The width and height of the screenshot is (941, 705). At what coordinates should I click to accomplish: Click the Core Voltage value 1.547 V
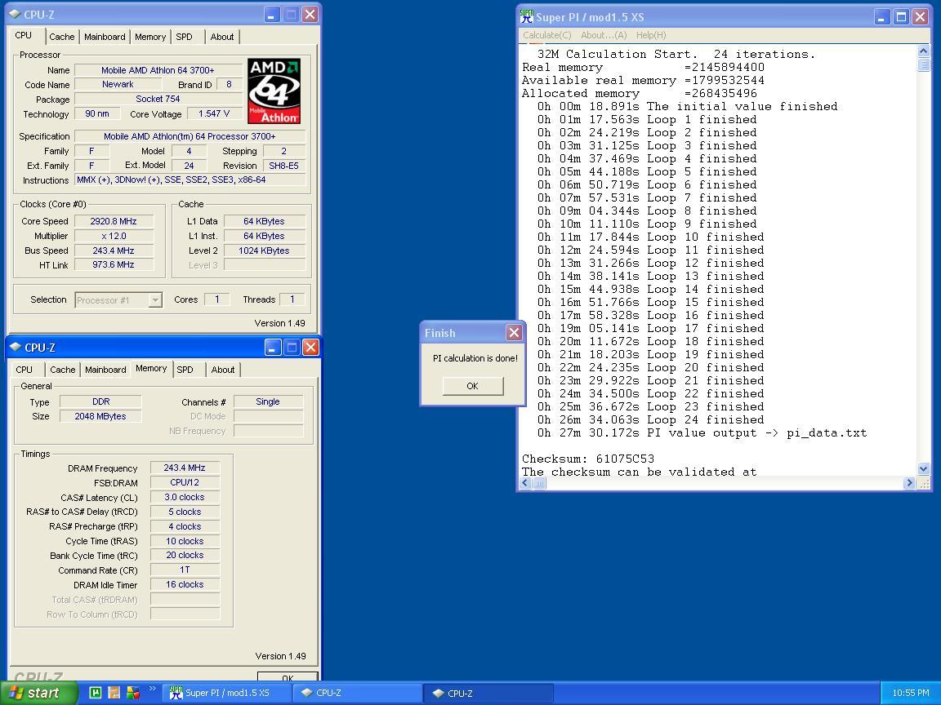pos(214,113)
